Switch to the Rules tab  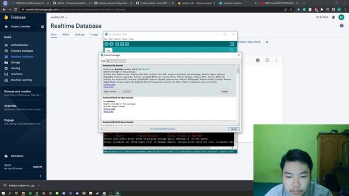pos(65,35)
